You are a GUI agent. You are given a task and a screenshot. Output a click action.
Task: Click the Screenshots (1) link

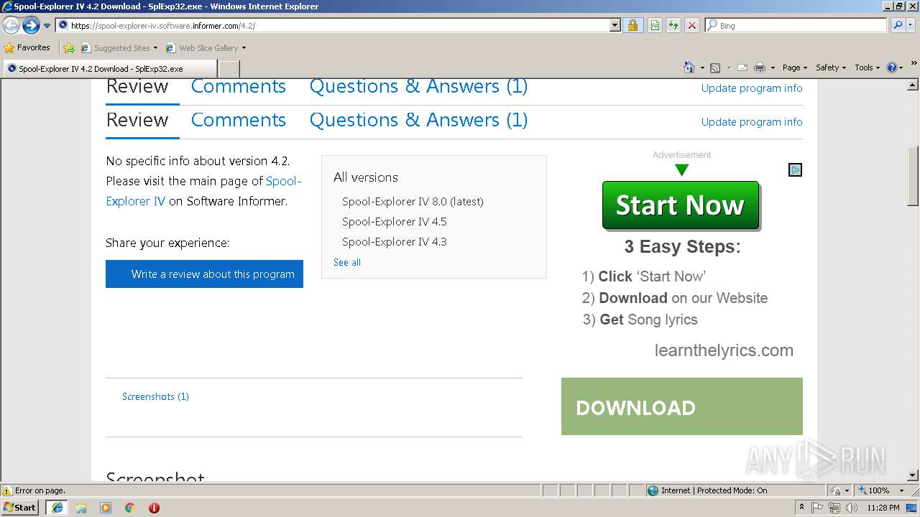tap(155, 396)
